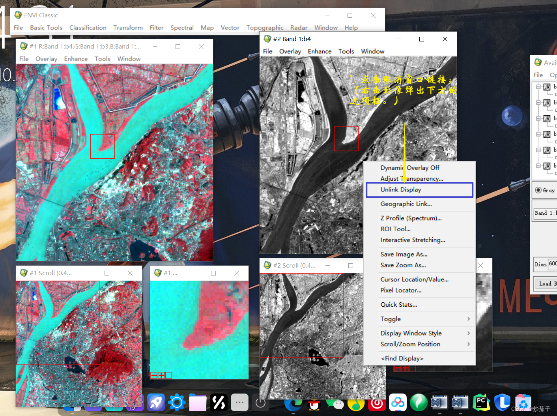Screen dimensions: 557x416
Task: Select the last band file icon in Available Bands
Action: 547,166
